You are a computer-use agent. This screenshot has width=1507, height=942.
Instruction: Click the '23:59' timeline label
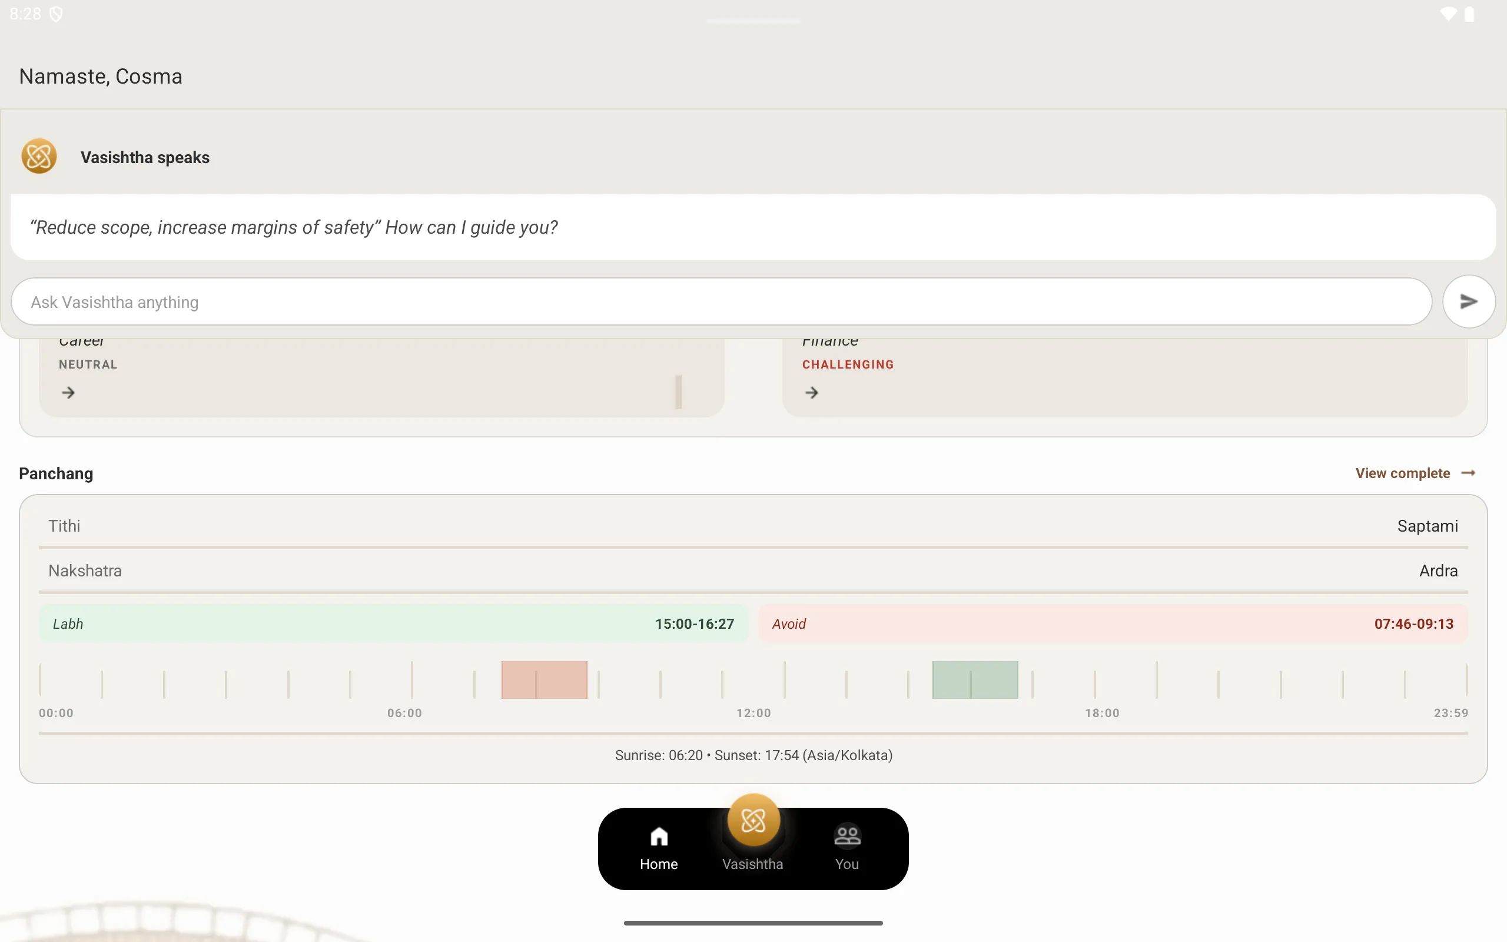coord(1450,713)
